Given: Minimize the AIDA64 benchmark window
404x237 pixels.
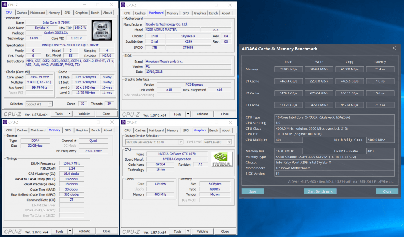Looking at the screenshot, I should click(x=380, y=48).
